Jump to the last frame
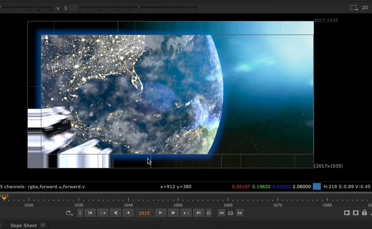Screen dimensions: 372x229 tap(199, 213)
